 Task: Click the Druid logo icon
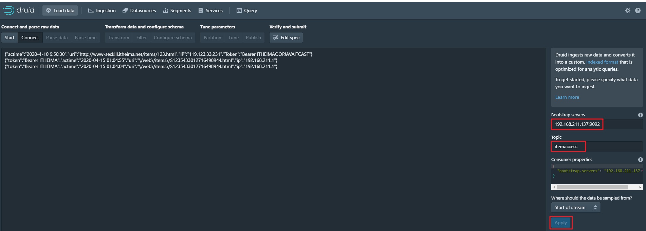tap(8, 10)
